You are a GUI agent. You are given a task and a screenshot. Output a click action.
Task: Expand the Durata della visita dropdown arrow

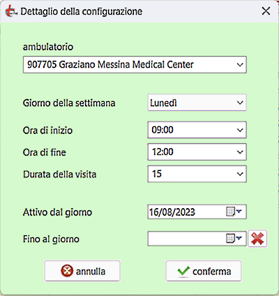coord(240,174)
